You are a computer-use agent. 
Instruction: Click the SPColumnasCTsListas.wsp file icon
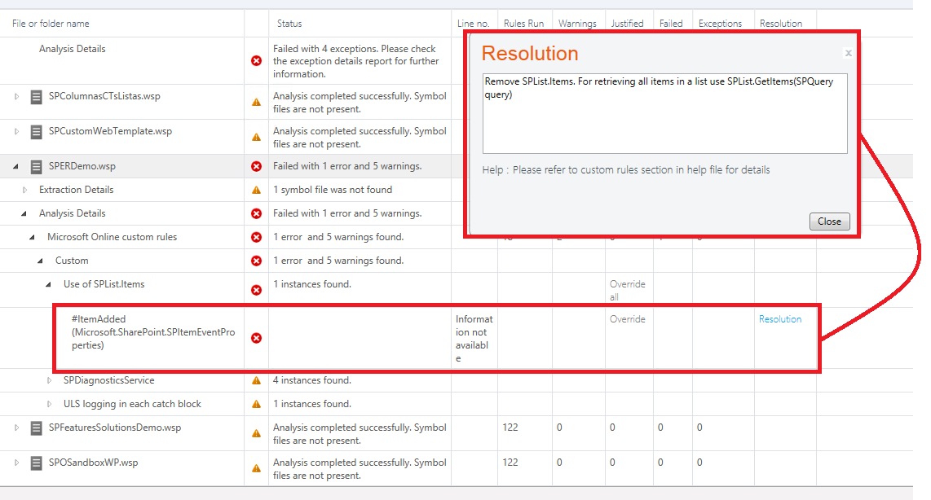(36, 97)
